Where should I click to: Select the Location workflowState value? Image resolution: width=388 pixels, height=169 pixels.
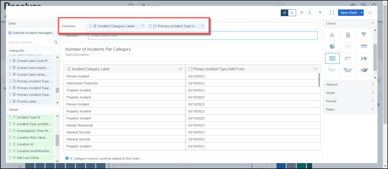[31, 151]
